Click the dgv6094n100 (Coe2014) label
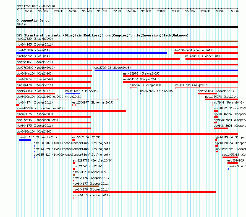The width and height of the screenshot is (246, 217). [34, 73]
